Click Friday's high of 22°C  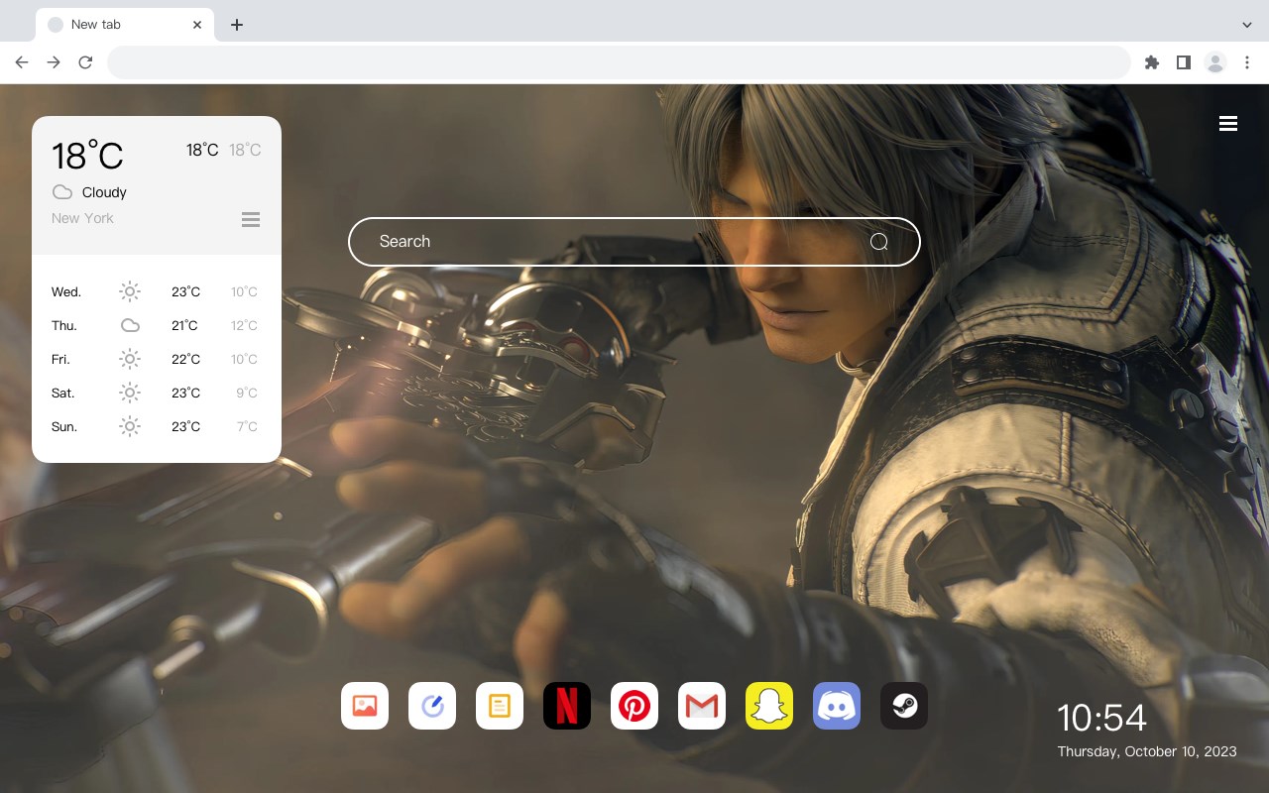[185, 359]
